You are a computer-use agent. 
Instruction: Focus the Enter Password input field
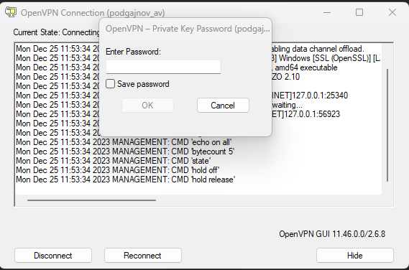coord(163,67)
